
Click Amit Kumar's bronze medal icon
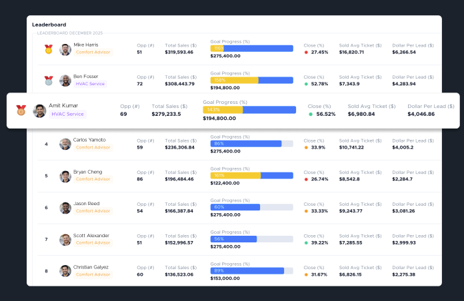tap(21, 110)
